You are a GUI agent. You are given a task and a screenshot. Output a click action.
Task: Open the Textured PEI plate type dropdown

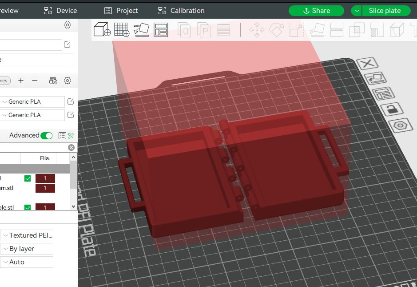tap(27, 235)
